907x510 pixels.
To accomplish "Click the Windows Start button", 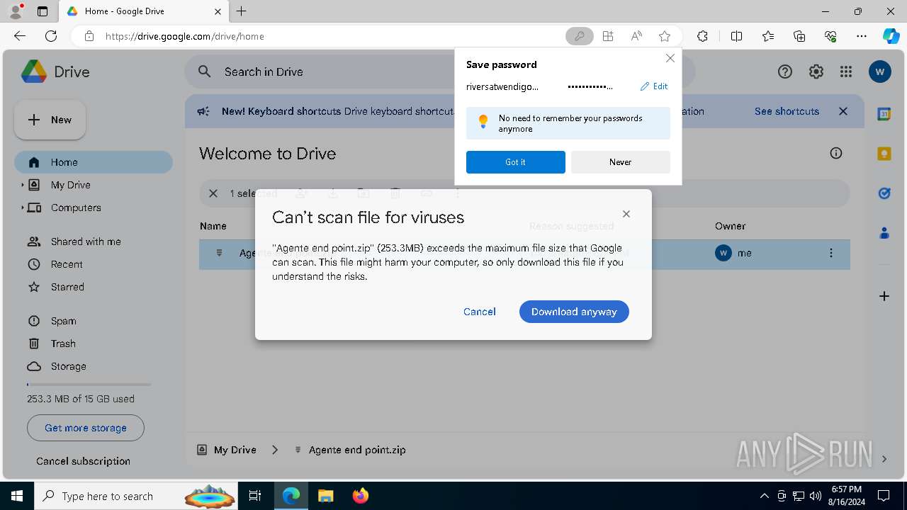I will pyautogui.click(x=17, y=496).
